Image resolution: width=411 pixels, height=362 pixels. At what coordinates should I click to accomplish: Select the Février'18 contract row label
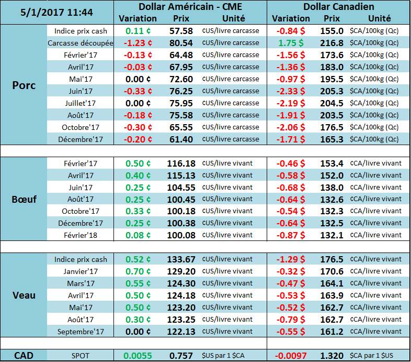point(81,236)
